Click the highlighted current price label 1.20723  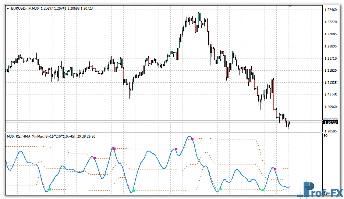click(x=331, y=122)
